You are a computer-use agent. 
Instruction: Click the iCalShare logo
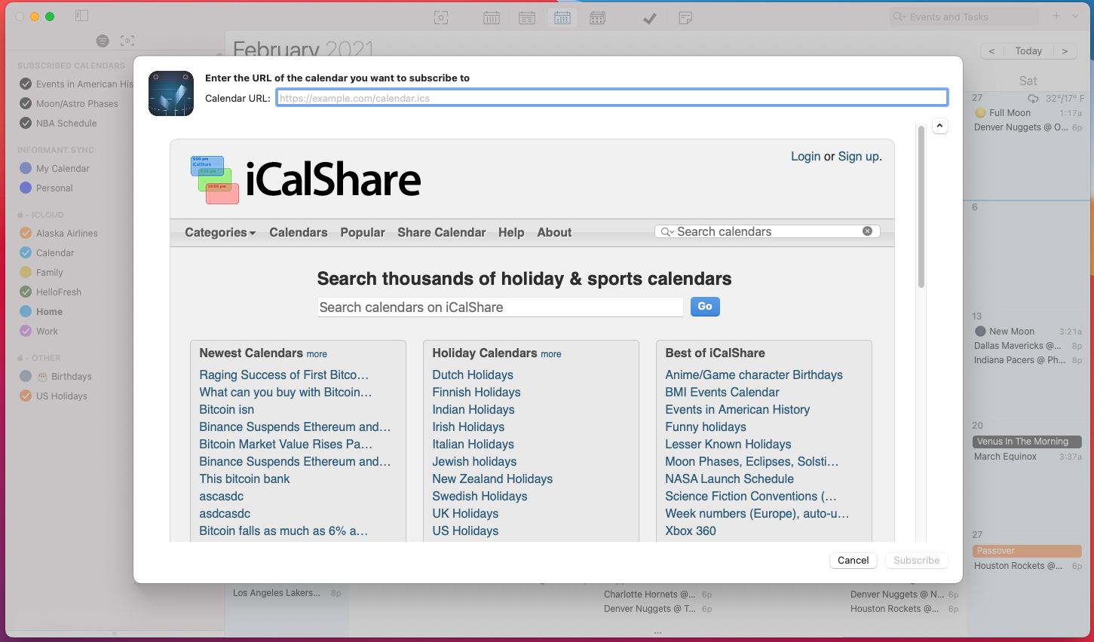click(306, 179)
